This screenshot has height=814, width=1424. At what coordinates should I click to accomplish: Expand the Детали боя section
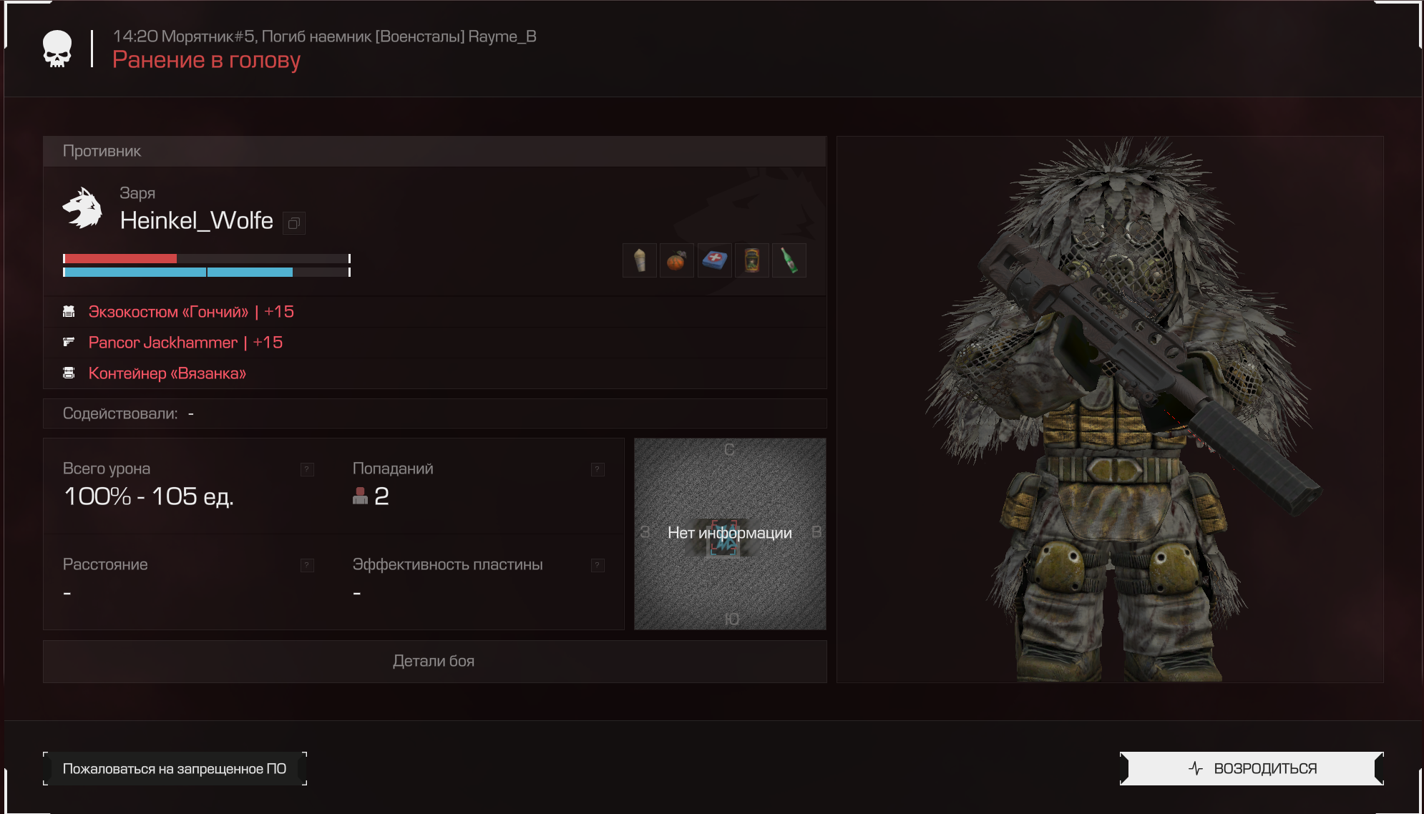click(x=434, y=661)
